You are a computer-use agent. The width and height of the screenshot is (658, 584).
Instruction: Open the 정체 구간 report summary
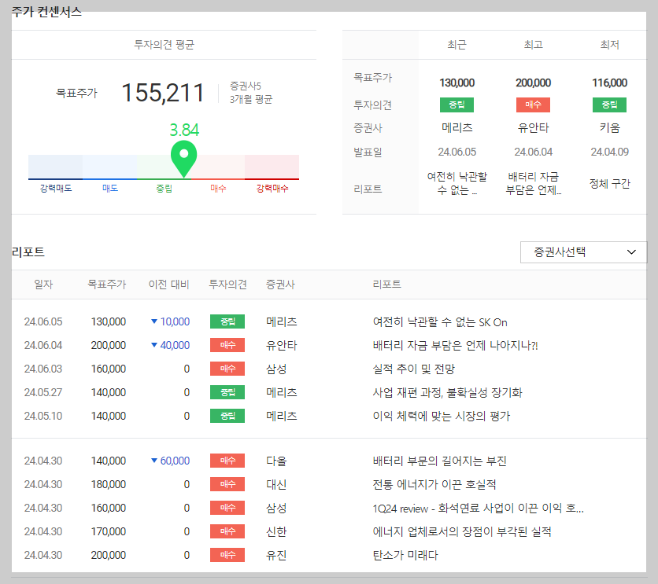click(609, 183)
